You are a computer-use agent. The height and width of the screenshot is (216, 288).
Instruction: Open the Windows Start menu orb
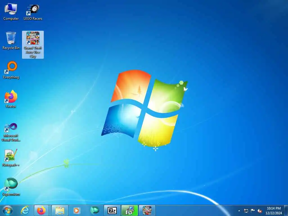(x=8, y=210)
